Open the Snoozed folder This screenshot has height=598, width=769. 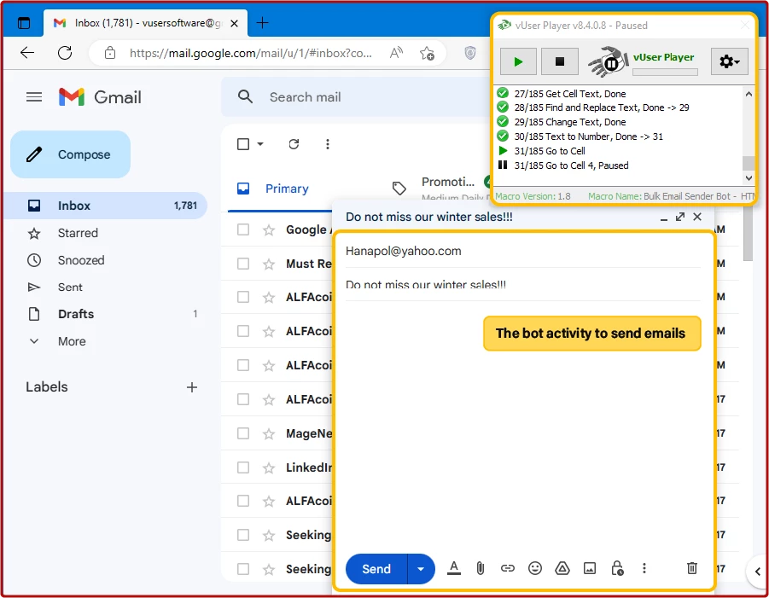click(x=81, y=260)
